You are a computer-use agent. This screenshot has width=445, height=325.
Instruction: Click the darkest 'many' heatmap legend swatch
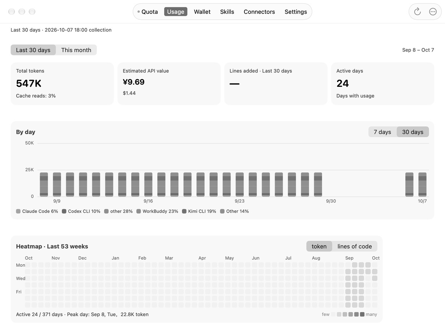pyautogui.click(x=362, y=314)
